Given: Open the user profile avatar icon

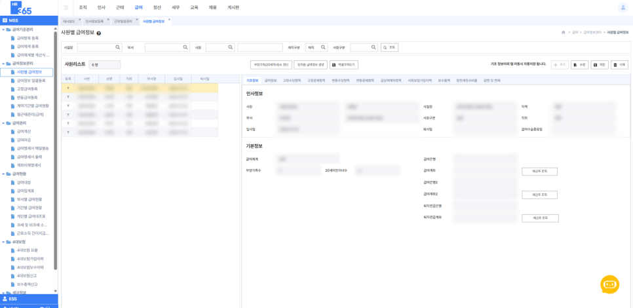Looking at the screenshot, I should [x=623, y=8].
